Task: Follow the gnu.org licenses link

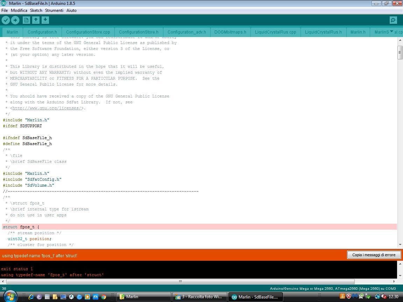Action: point(48,108)
